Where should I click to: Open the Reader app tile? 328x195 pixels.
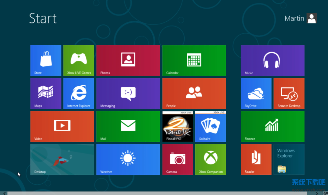click(x=256, y=159)
